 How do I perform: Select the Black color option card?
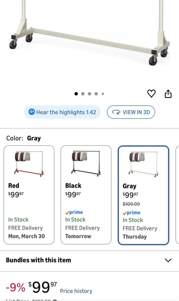pyautogui.click(x=86, y=195)
